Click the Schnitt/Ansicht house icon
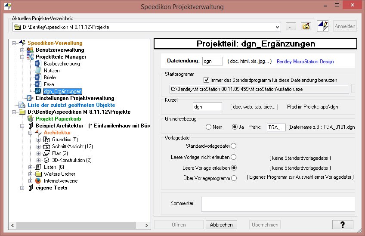Image resolution: width=365 pixels, height=236 pixels. (46, 146)
